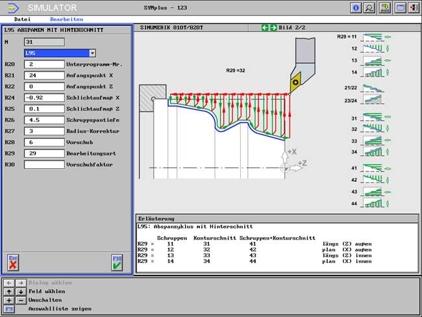Click the blue info icon
422x317 pixels.
click(x=356, y=8)
